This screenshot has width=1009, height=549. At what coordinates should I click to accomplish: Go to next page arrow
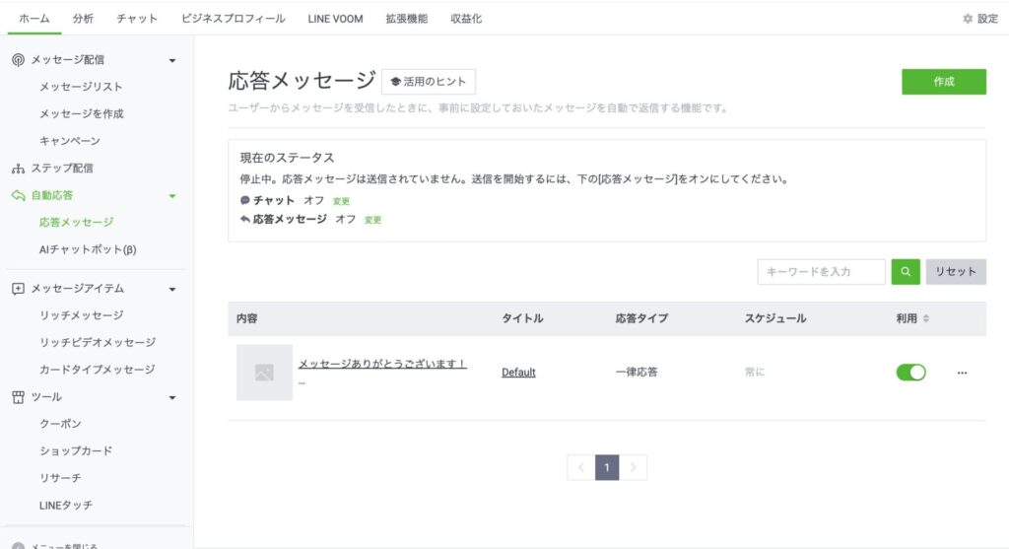(x=634, y=468)
